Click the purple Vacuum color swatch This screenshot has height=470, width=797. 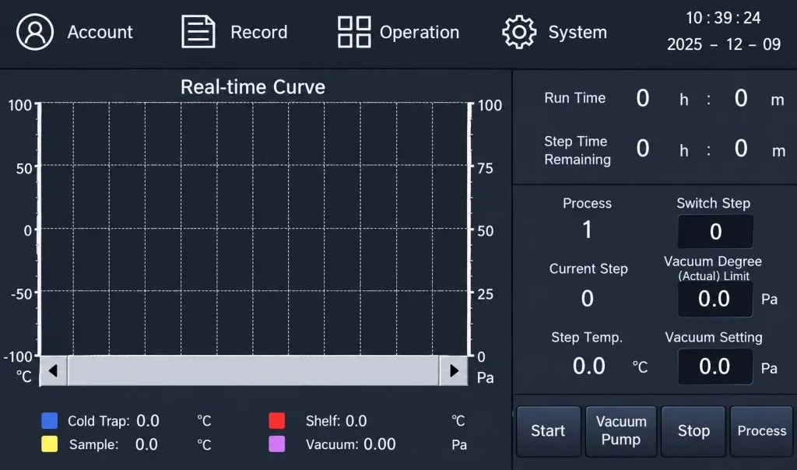pyautogui.click(x=277, y=444)
